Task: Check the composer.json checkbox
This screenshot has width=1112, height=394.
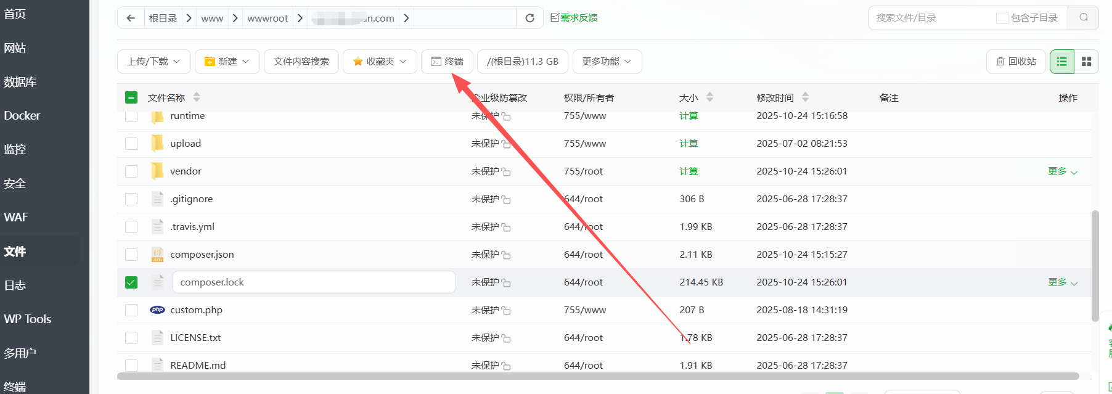Action: tap(131, 254)
